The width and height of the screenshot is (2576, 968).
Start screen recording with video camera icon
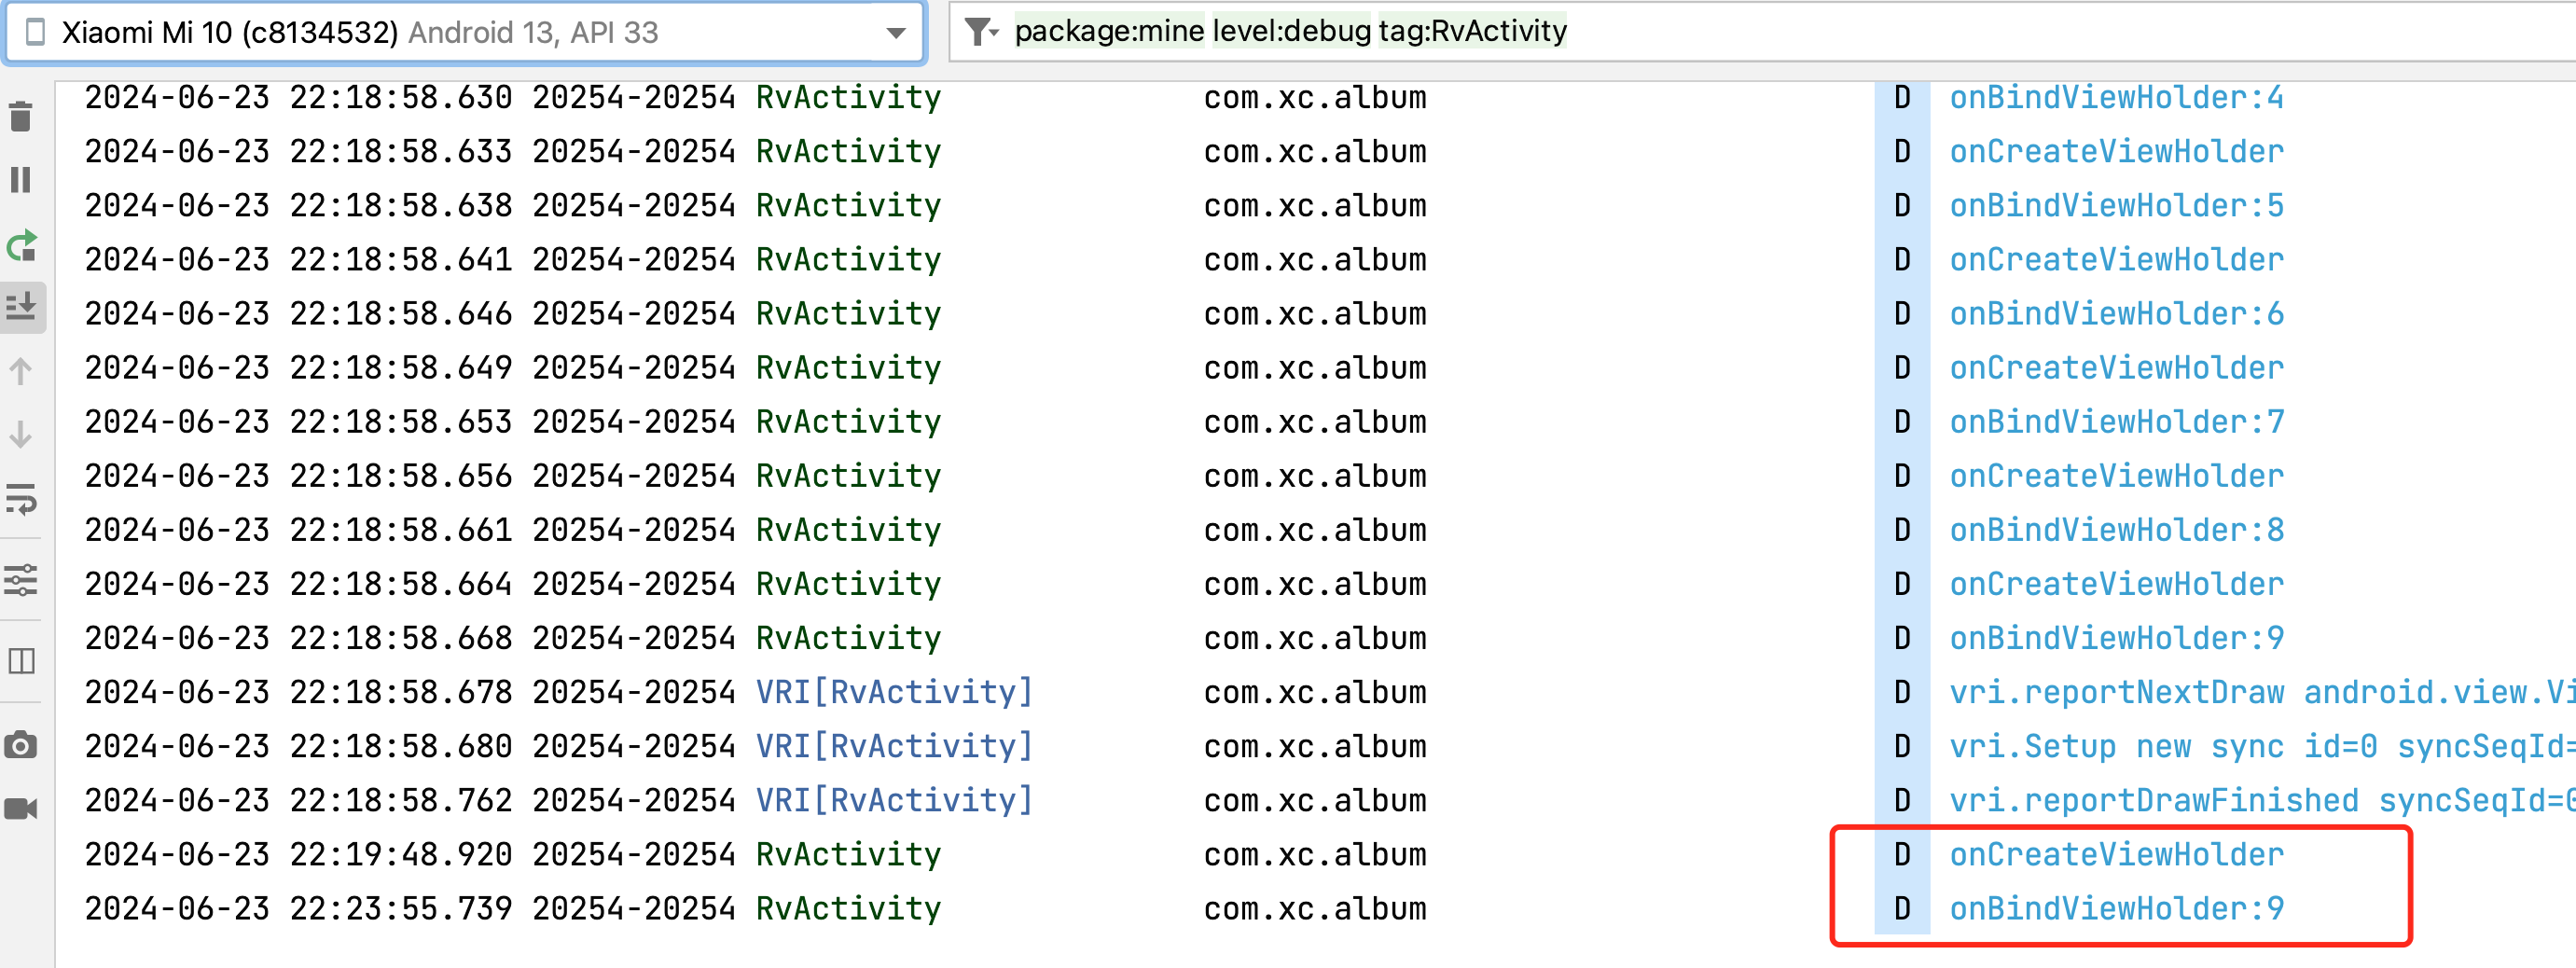21,808
